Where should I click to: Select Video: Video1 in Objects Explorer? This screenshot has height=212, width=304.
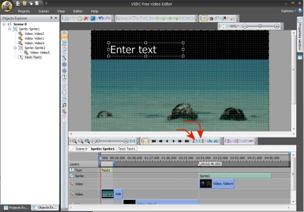pos(34,38)
